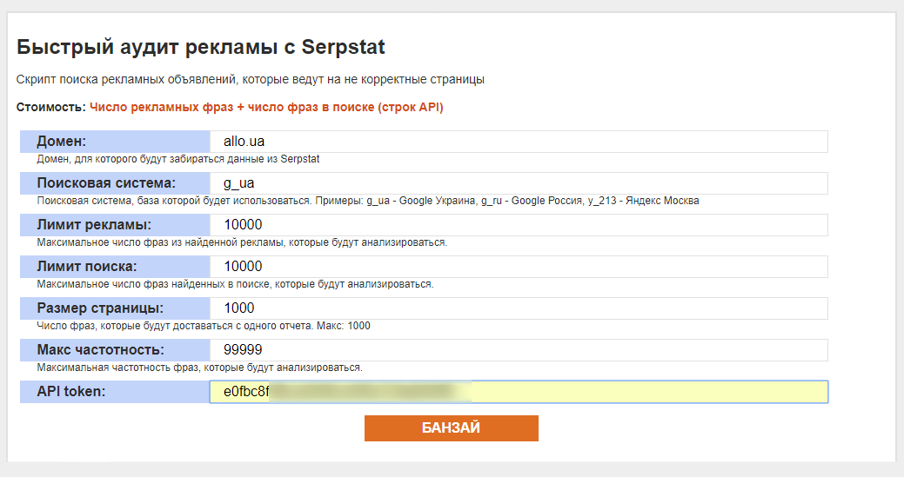
Task: Click the Макс частотность field showing 99999
Action: coord(519,350)
